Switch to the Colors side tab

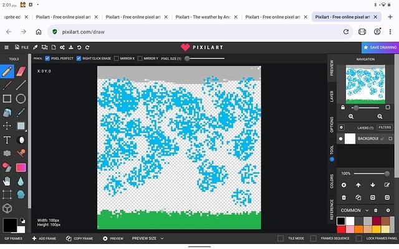tap(331, 181)
